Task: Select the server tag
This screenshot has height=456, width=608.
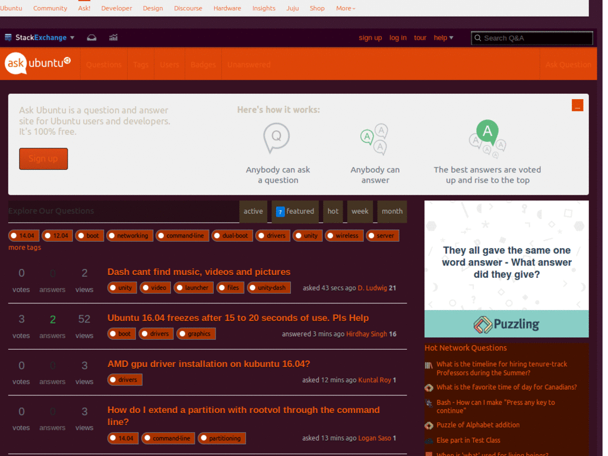Action: [382, 235]
